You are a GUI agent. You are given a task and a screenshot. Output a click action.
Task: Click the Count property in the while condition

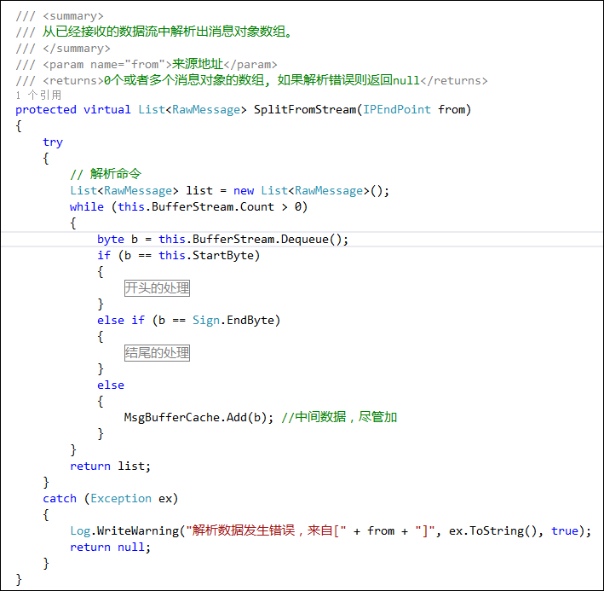tap(257, 206)
